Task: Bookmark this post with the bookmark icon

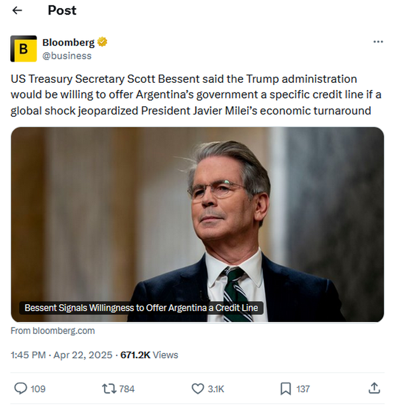Action: coord(285,388)
